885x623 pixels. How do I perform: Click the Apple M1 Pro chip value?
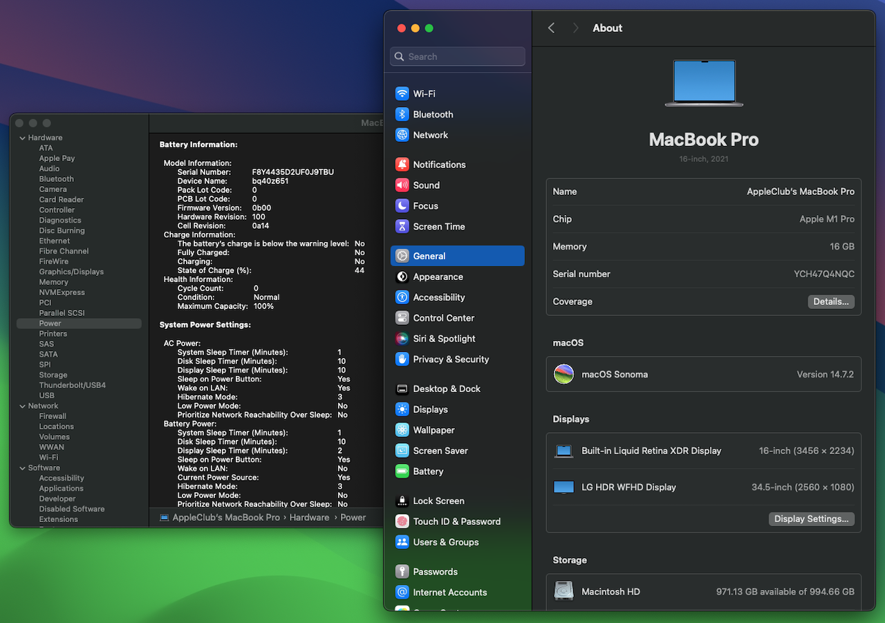[x=827, y=219]
